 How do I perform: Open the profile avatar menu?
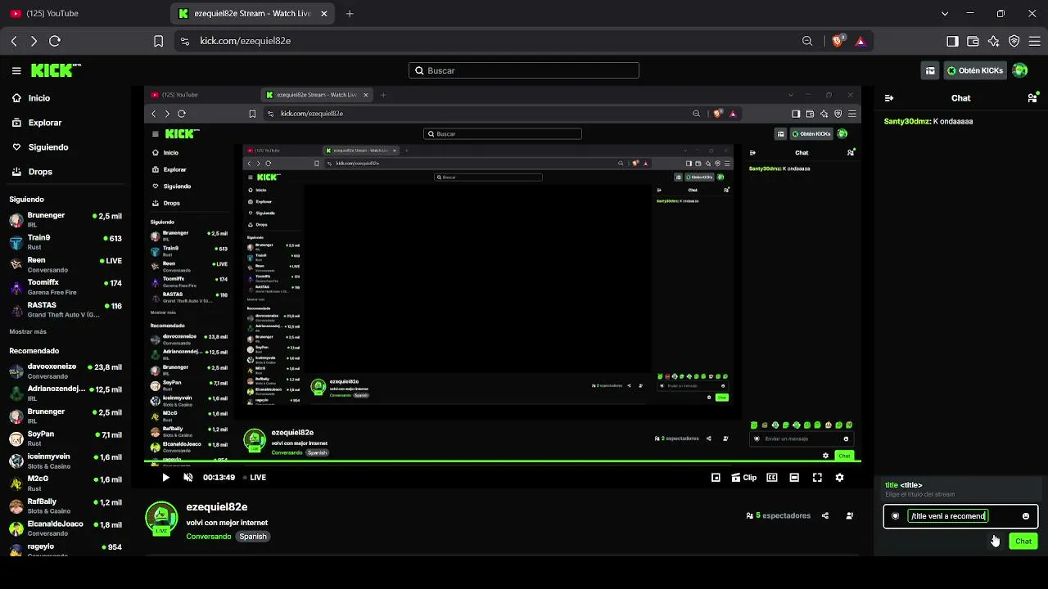coord(1020,70)
